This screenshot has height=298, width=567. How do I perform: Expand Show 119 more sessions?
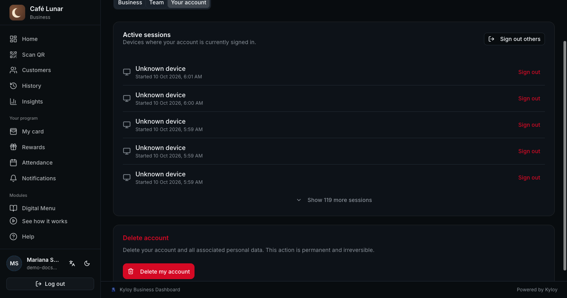334,200
